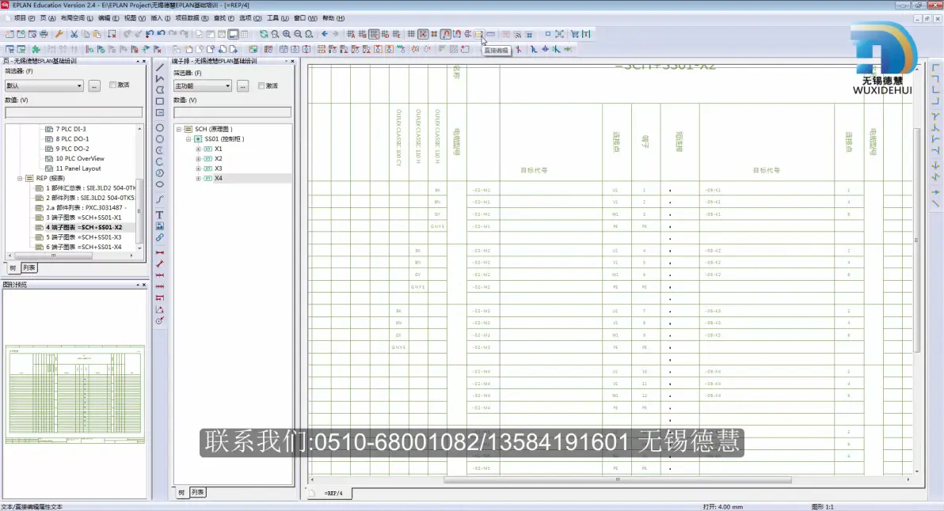The image size is (944, 511).
Task: Expand the X1 terminal strip node
Action: click(199, 149)
